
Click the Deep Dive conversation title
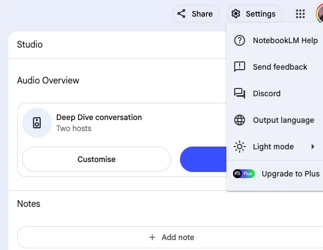(x=99, y=117)
